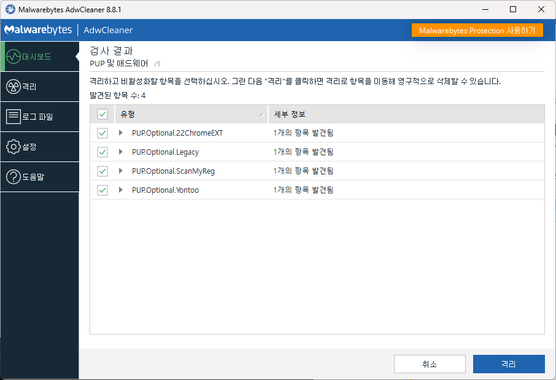The width and height of the screenshot is (556, 380).
Task: Select the PUP.Optional.22ChromeEXT text
Action: click(x=177, y=133)
